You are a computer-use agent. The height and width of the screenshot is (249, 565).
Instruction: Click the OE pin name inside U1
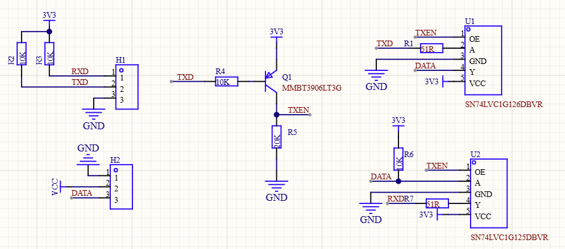click(474, 39)
